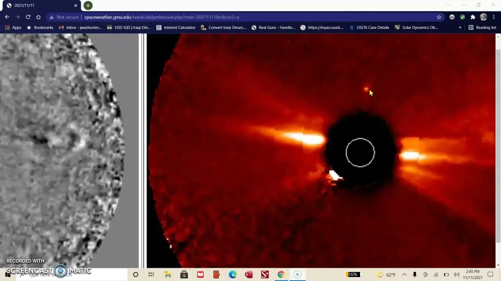
Task: Open the Interest Calculator bookmark
Action: 176,28
